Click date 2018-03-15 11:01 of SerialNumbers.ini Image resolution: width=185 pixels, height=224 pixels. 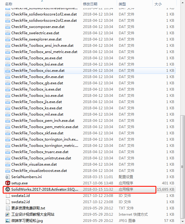(98, 177)
